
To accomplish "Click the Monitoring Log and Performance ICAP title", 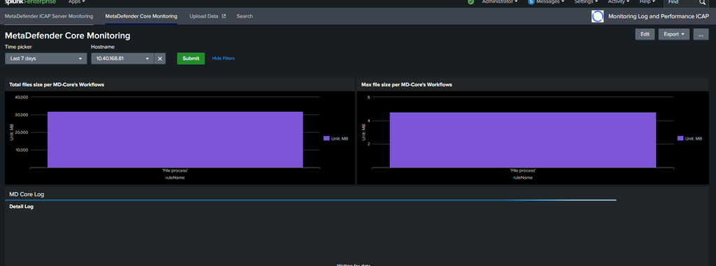I will click(659, 17).
